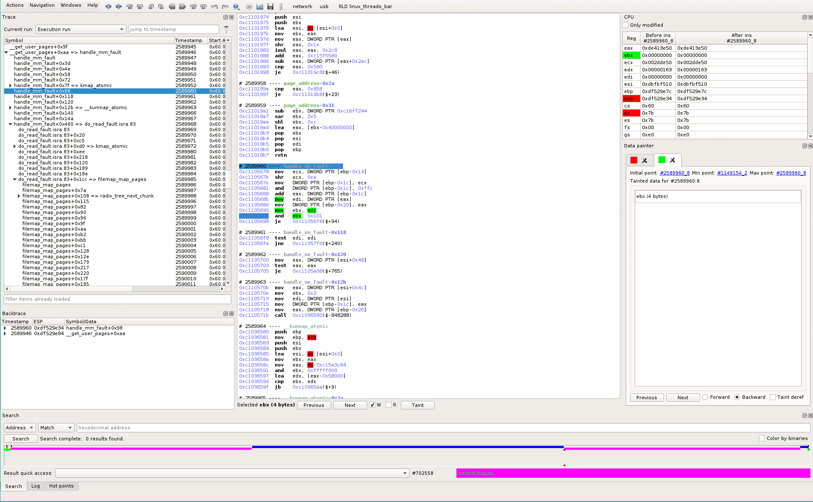Open the help question mark icon
This screenshot has width=813, height=502.
click(236, 6)
